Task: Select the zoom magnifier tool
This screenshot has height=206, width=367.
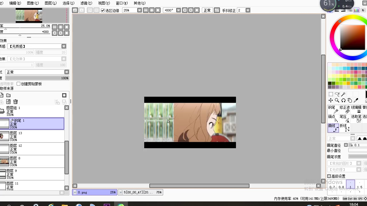Action: pos(337,100)
